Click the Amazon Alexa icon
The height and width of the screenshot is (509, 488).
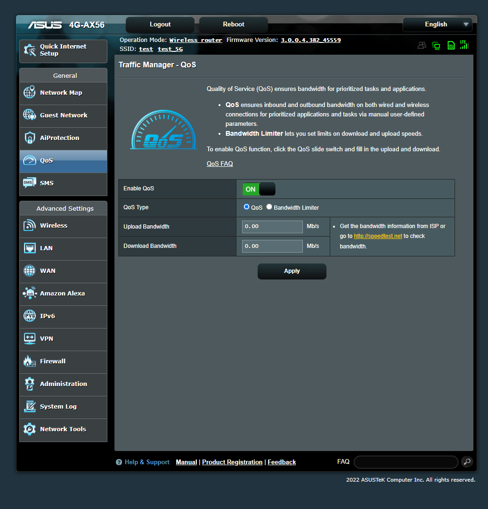(x=30, y=293)
